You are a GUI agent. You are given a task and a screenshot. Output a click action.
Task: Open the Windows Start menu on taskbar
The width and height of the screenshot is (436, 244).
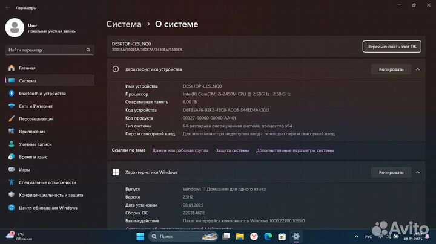(140, 236)
